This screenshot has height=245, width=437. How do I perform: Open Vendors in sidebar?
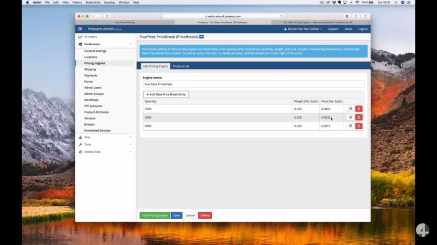click(90, 118)
